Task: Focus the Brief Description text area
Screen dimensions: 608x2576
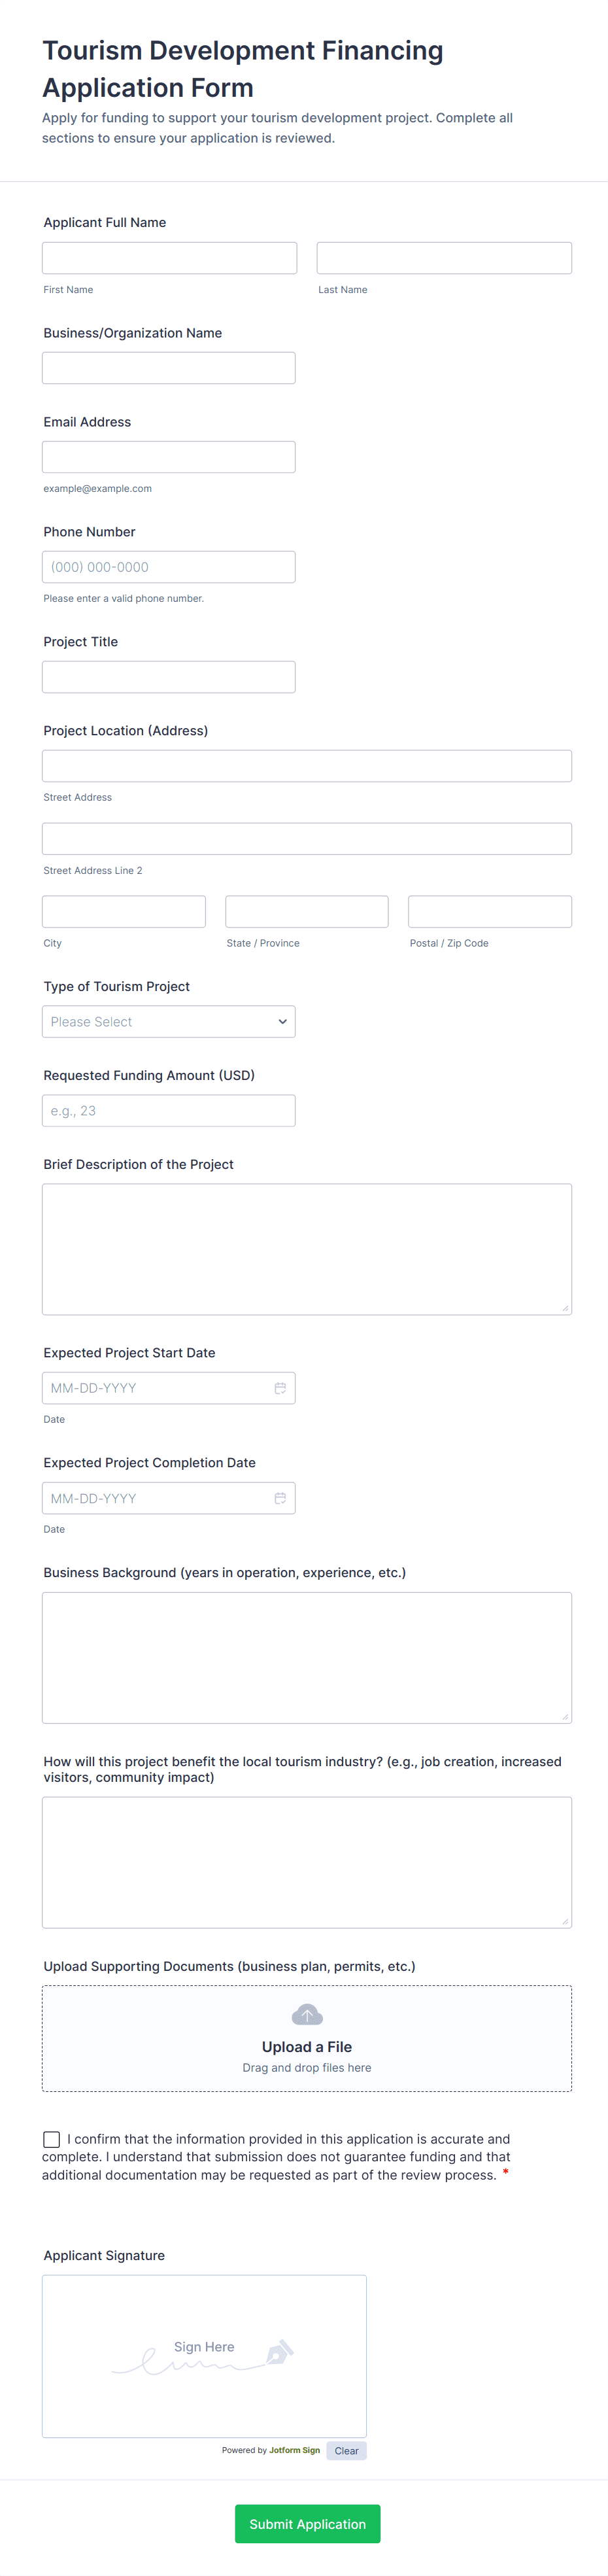Action: pos(307,1249)
